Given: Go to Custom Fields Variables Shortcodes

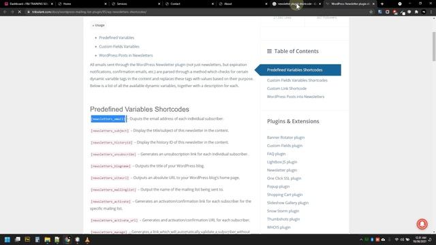Looking at the screenshot, I should click(297, 80).
